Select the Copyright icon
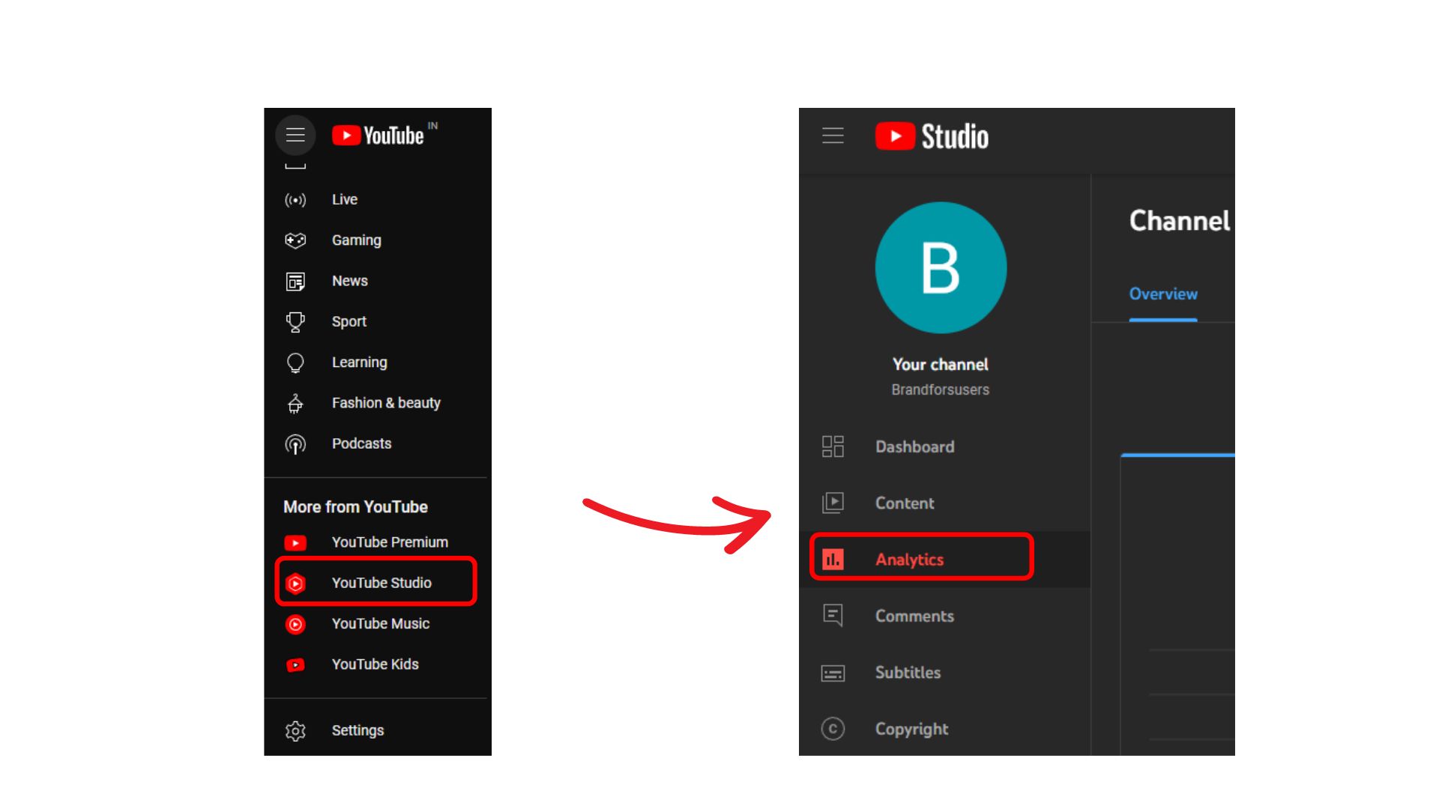1439x809 pixels. click(x=833, y=728)
